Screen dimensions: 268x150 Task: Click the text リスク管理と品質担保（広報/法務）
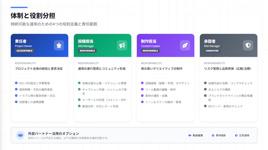pyautogui.click(x=228, y=69)
